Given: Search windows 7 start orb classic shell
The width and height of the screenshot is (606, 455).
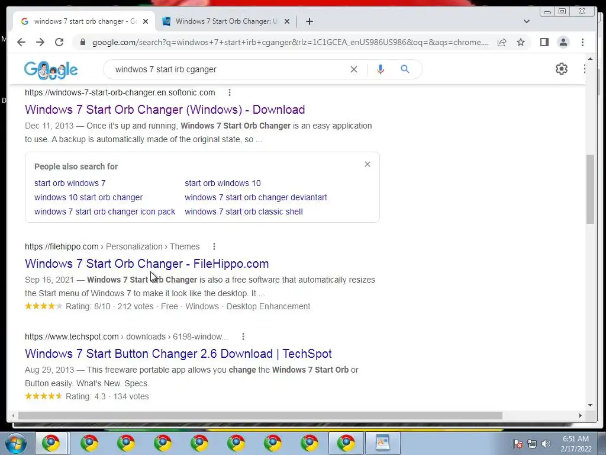Looking at the screenshot, I should point(244,212).
